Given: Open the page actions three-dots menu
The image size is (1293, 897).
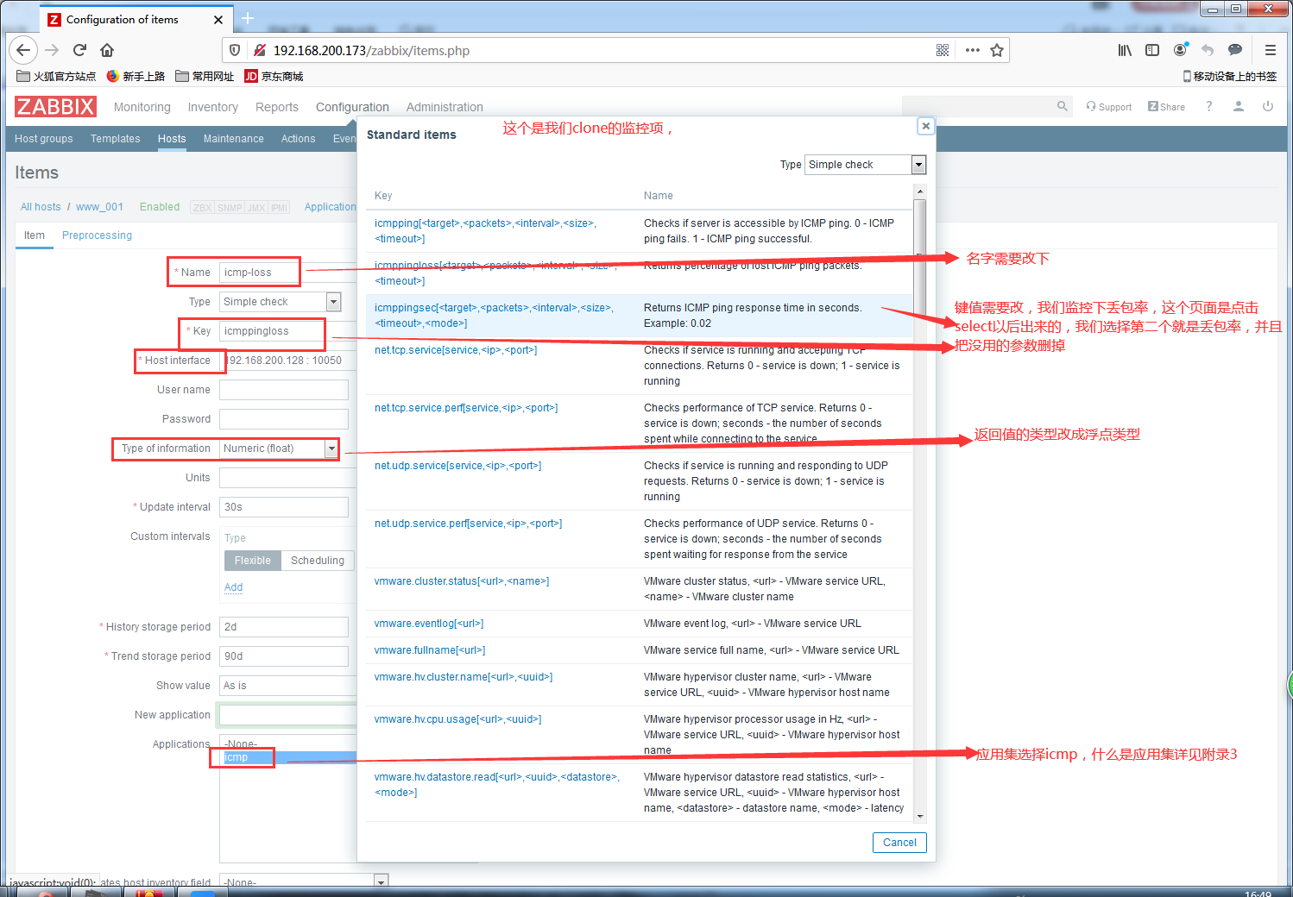Looking at the screenshot, I should pos(973,50).
